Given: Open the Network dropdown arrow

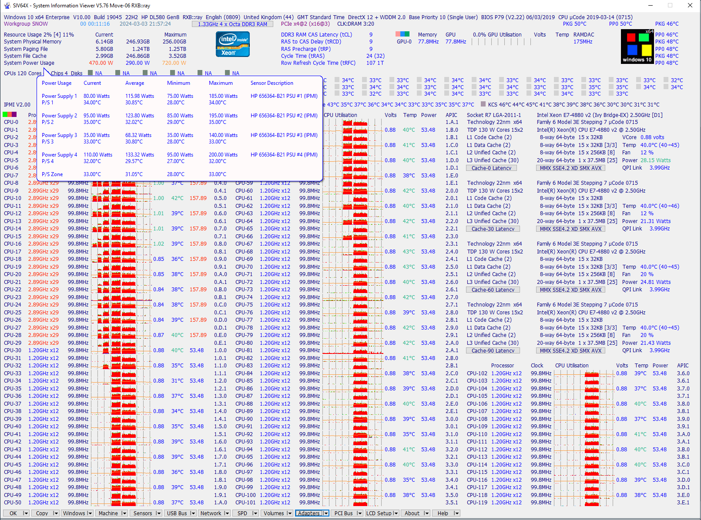Looking at the screenshot, I should pyautogui.click(x=227, y=513).
